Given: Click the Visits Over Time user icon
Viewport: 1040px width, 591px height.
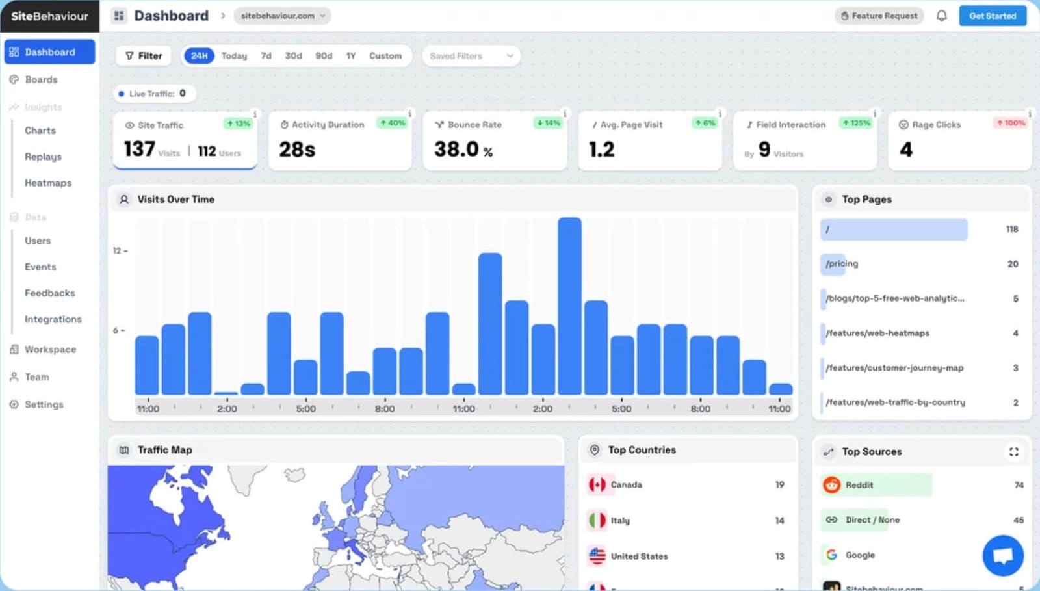Looking at the screenshot, I should tap(123, 200).
